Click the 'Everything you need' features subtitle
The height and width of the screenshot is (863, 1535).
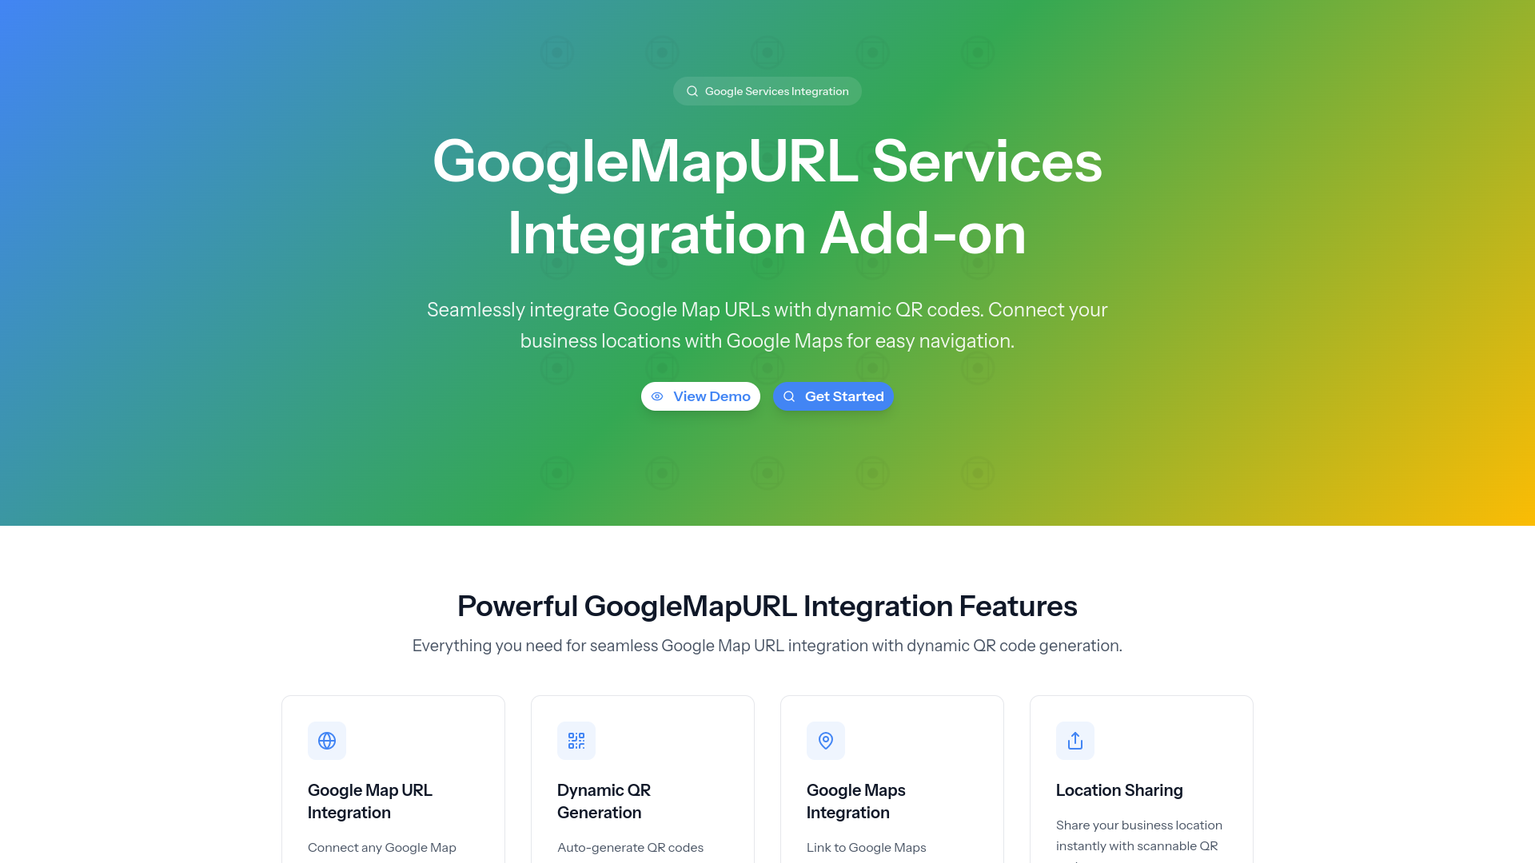[767, 646]
